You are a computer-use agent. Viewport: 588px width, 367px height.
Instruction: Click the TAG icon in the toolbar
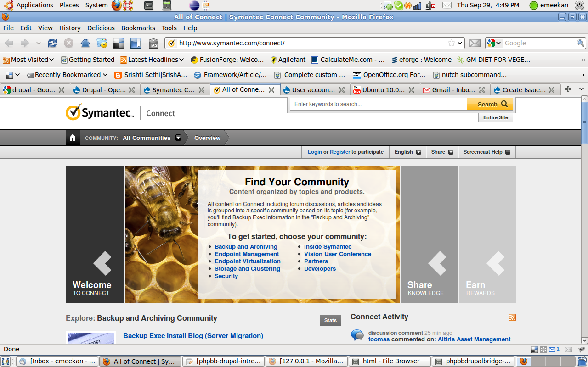pyautogui.click(x=153, y=43)
